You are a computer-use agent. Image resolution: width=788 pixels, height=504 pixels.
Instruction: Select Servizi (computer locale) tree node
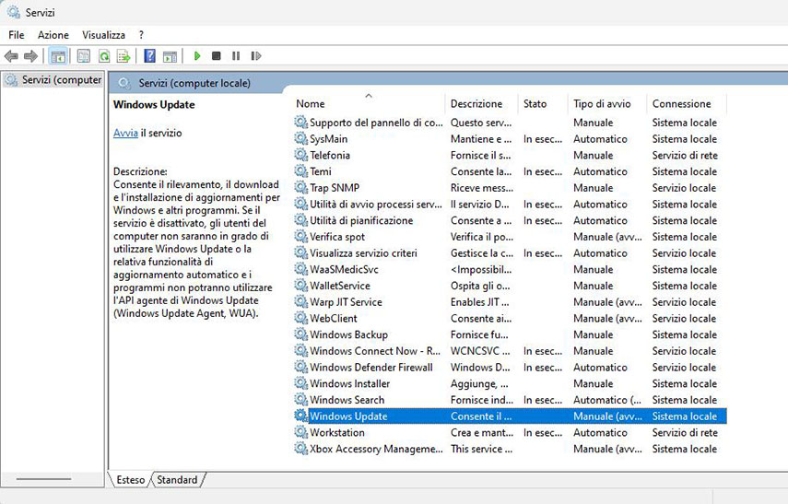coord(61,80)
